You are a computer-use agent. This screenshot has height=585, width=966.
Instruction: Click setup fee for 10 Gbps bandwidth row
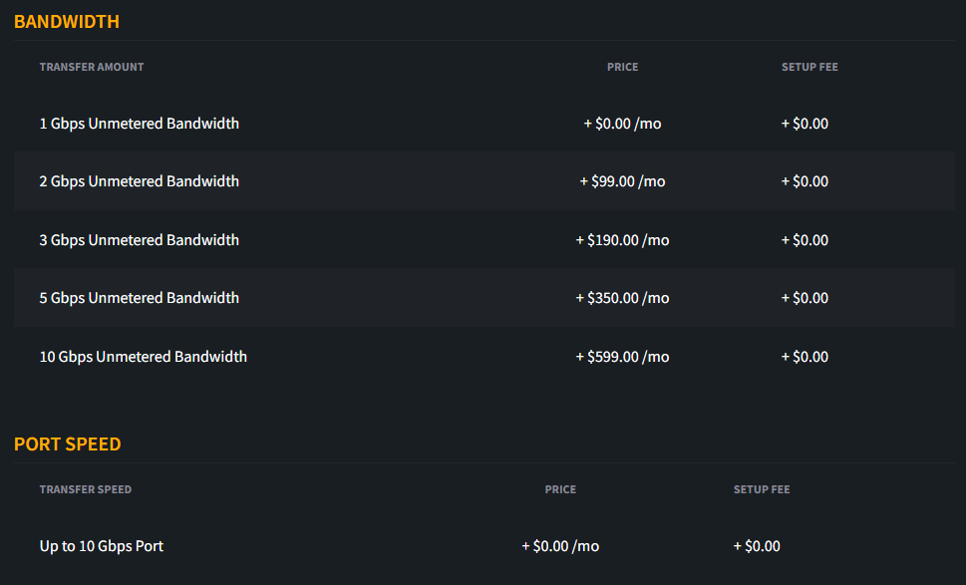pyautogui.click(x=805, y=356)
